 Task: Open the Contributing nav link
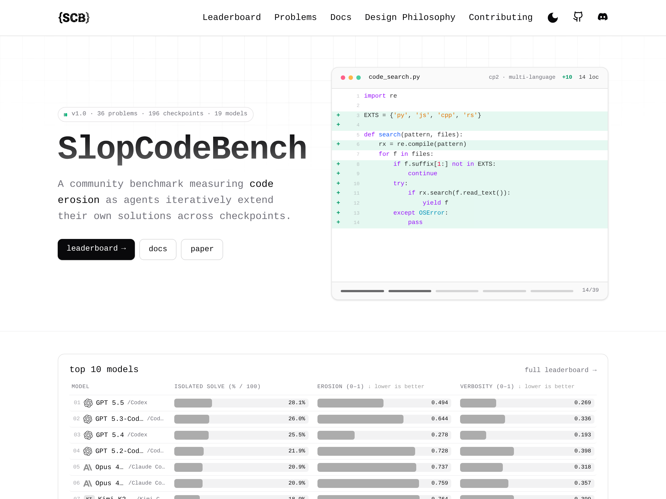point(500,17)
